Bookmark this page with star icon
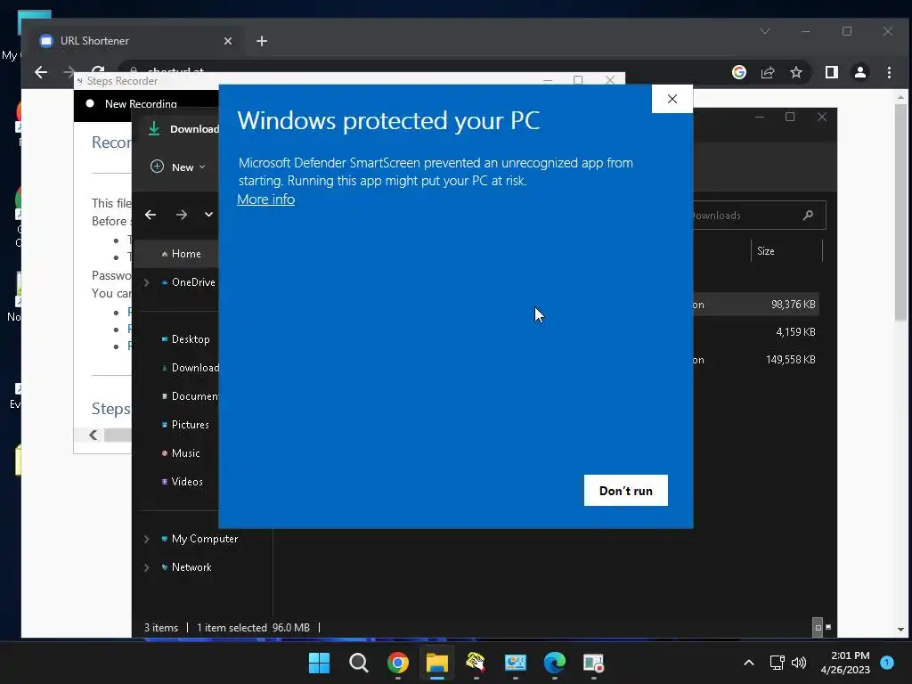Screen dimensions: 912x684 click(x=795, y=72)
